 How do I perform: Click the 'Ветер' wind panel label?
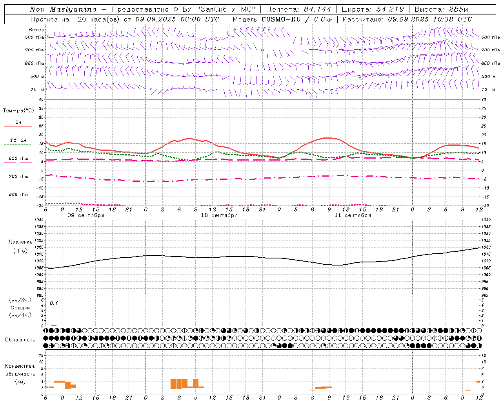pos(36,30)
